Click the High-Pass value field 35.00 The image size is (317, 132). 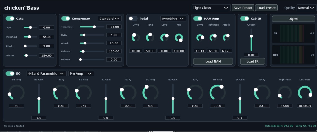pyautogui.click(x=285, y=106)
